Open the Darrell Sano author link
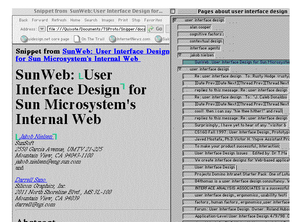Image resolution: width=297 pixels, height=222 pixels. pos(31,180)
